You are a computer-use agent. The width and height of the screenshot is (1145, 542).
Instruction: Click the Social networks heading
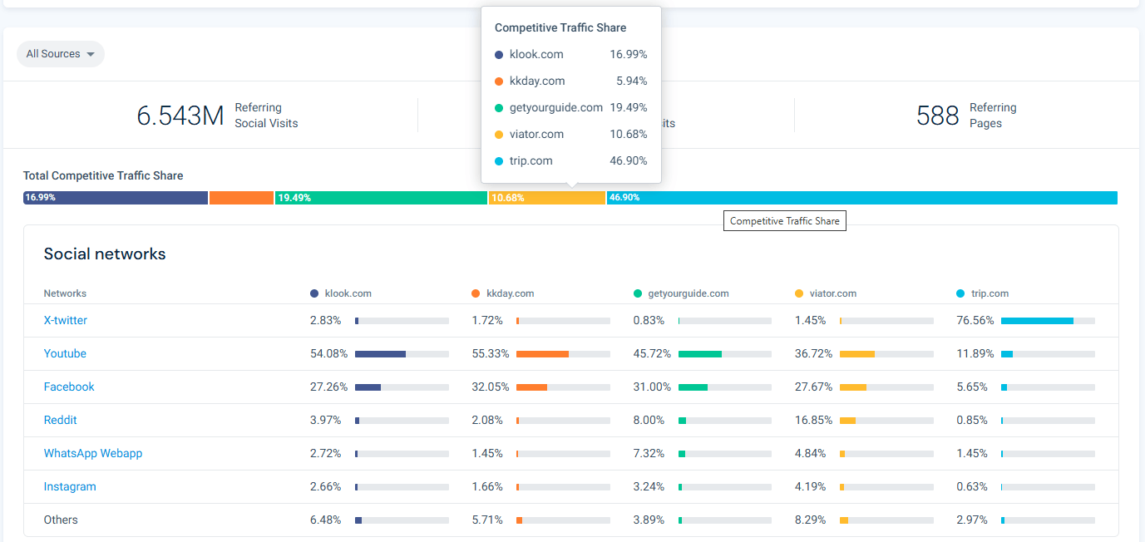point(105,254)
